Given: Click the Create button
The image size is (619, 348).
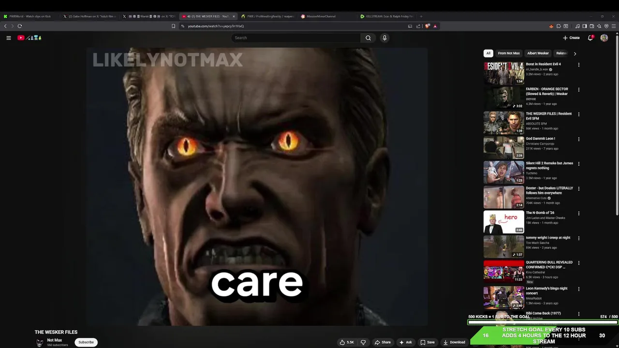Looking at the screenshot, I should coord(571,38).
